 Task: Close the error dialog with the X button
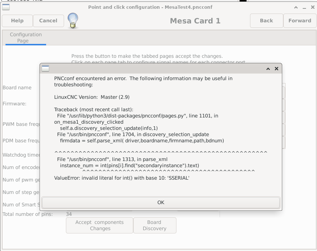[277, 69]
